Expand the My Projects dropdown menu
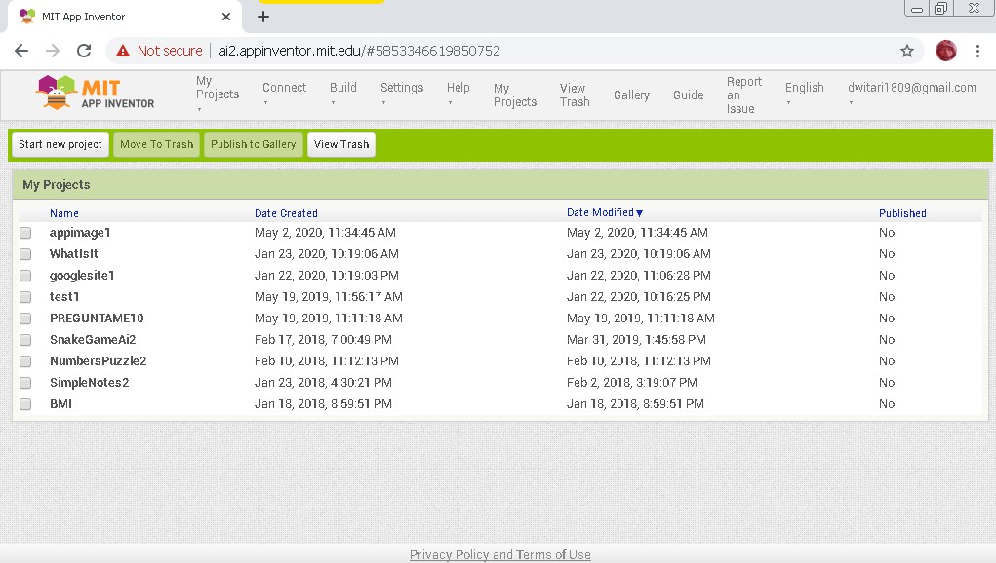 tap(218, 94)
